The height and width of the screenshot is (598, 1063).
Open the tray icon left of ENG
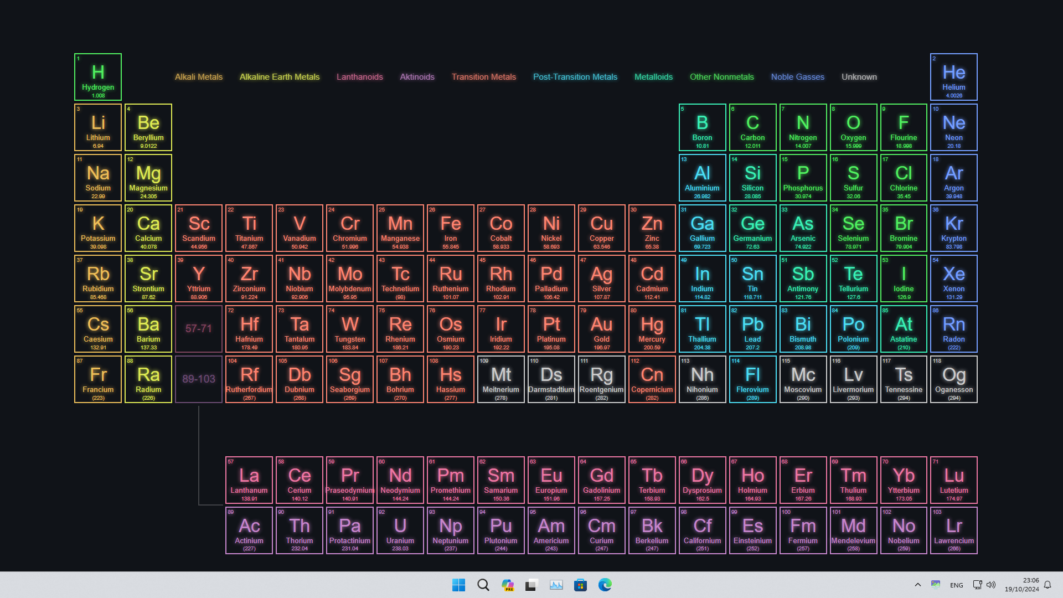click(936, 585)
